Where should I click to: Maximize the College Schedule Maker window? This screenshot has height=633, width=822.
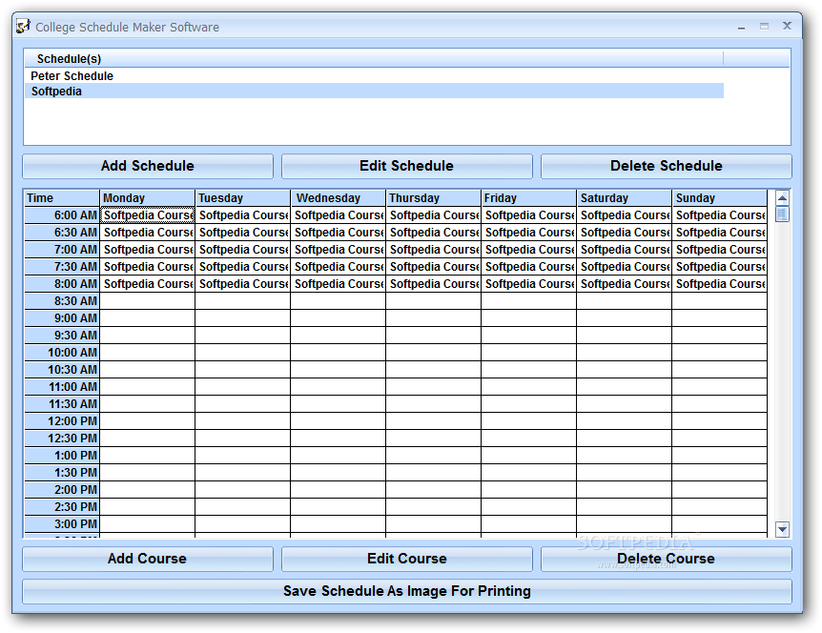[x=765, y=26]
